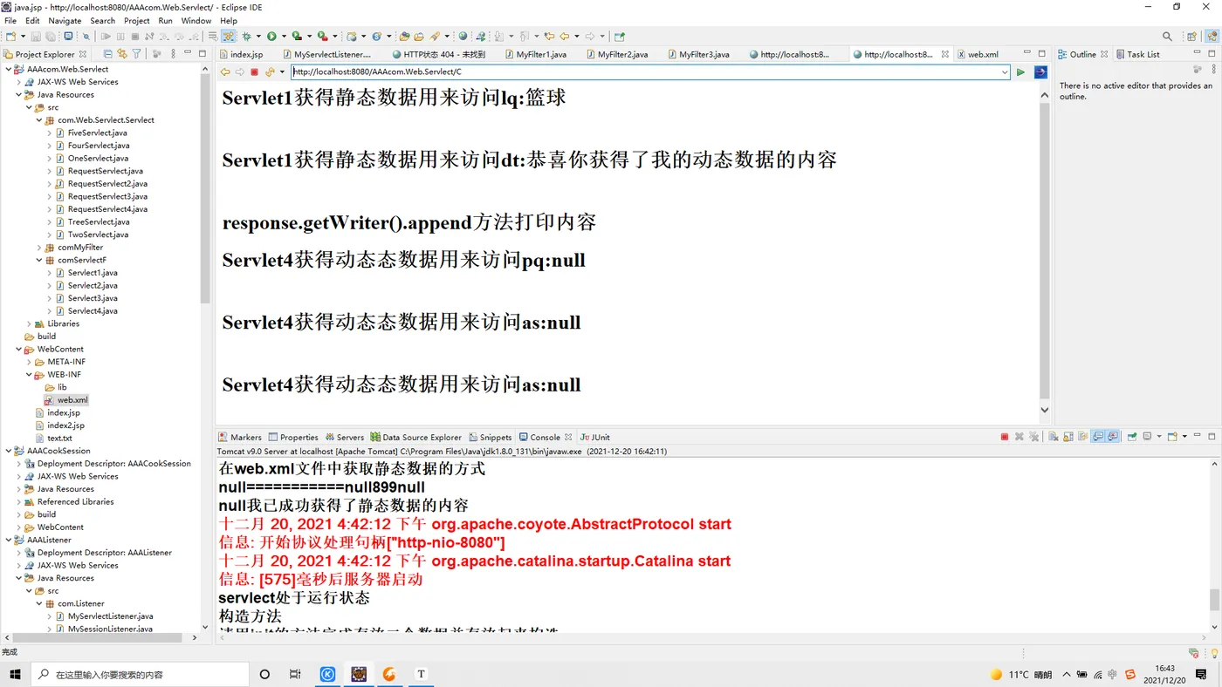Open Task View on the taskbar

pos(295,674)
